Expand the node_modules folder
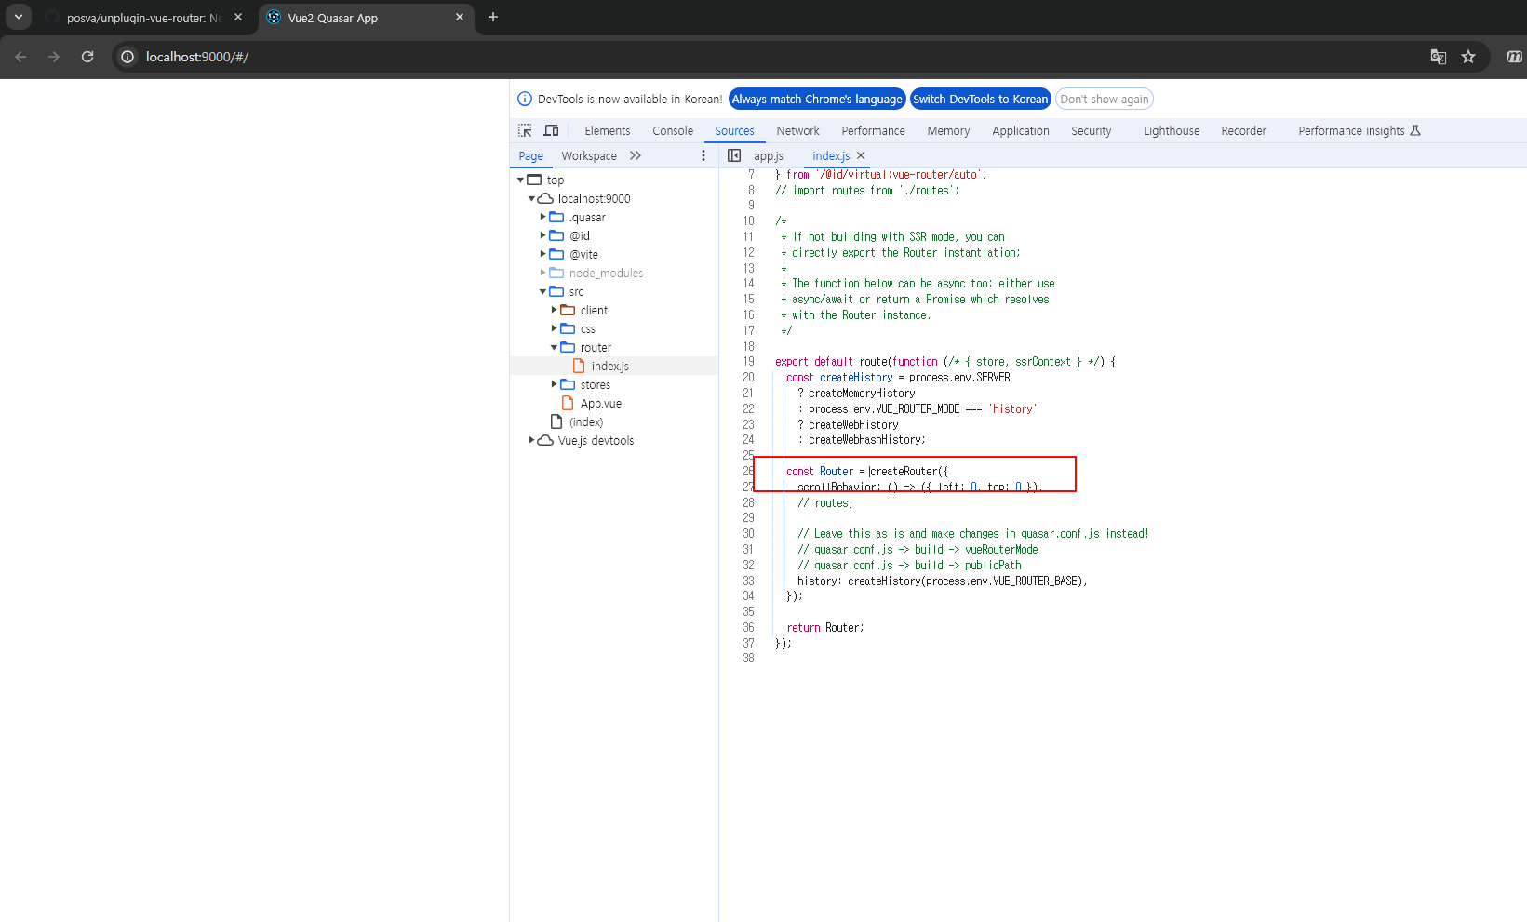 point(542,273)
